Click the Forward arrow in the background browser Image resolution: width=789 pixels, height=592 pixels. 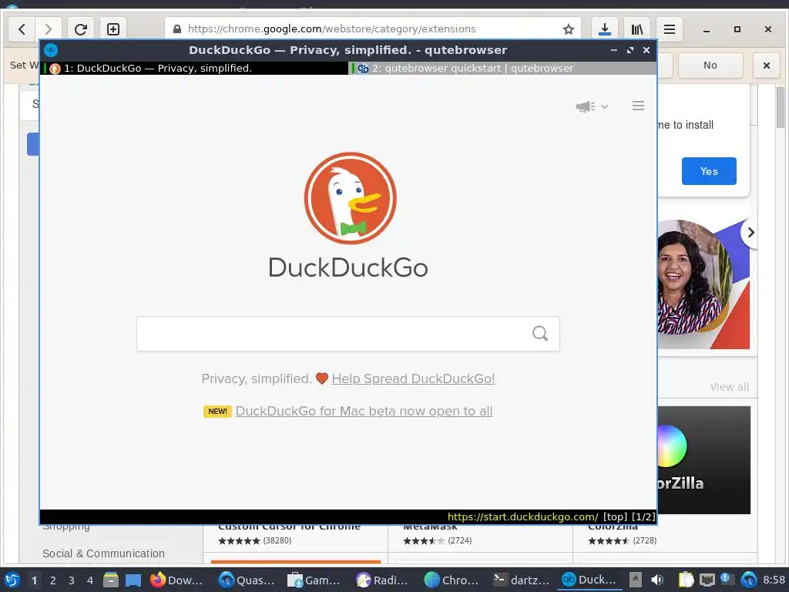[48, 29]
